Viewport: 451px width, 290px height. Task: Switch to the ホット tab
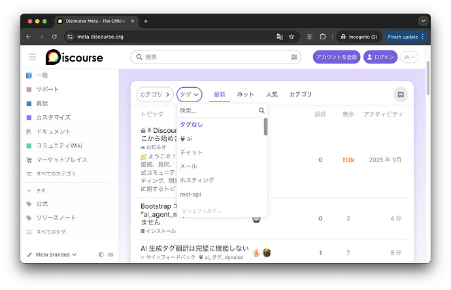pos(245,94)
